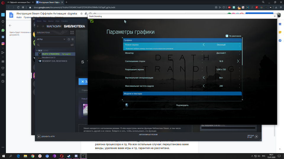Open Opera sidebar bookmarks (heart icon)

coord(3,68)
